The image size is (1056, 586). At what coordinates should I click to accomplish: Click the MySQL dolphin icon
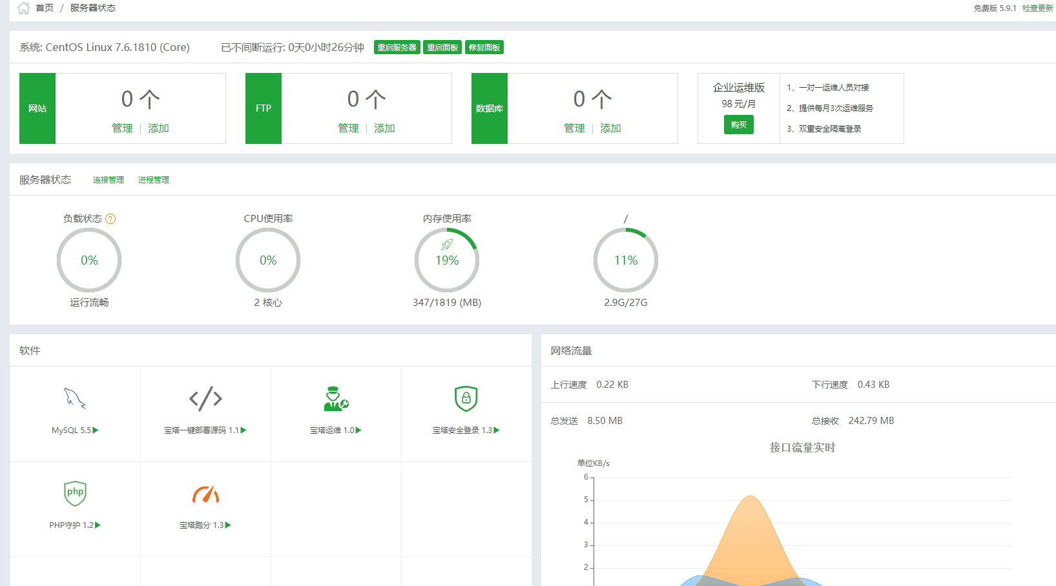pos(75,398)
